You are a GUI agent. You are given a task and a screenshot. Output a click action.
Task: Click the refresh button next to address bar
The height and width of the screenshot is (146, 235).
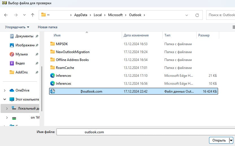tap(197, 15)
